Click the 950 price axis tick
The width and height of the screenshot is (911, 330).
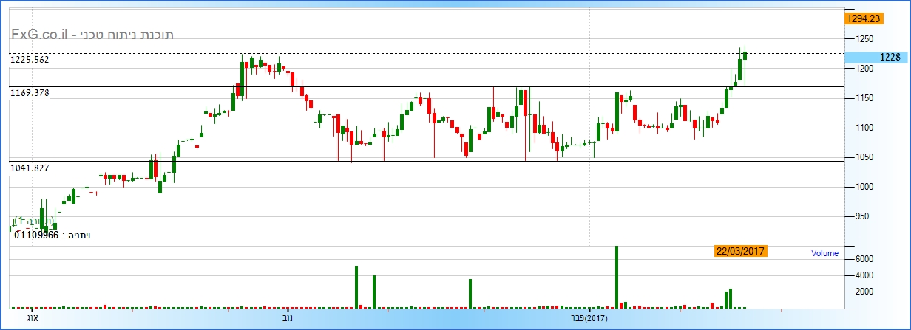863,216
